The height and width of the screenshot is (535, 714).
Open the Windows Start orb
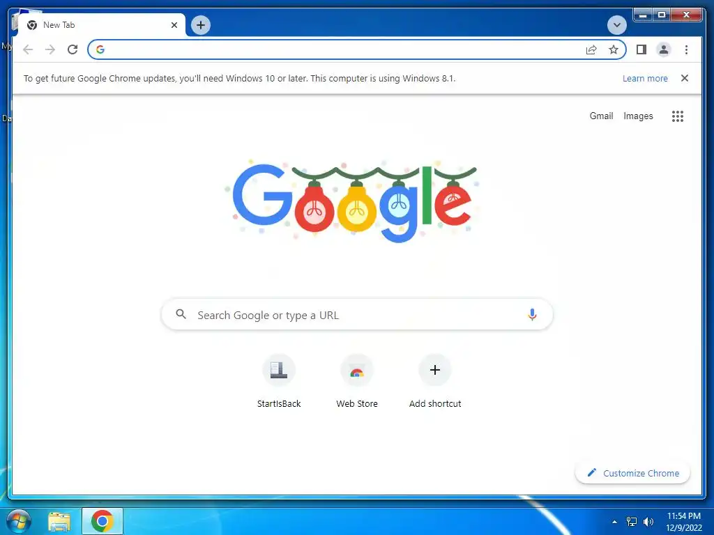pyautogui.click(x=18, y=521)
